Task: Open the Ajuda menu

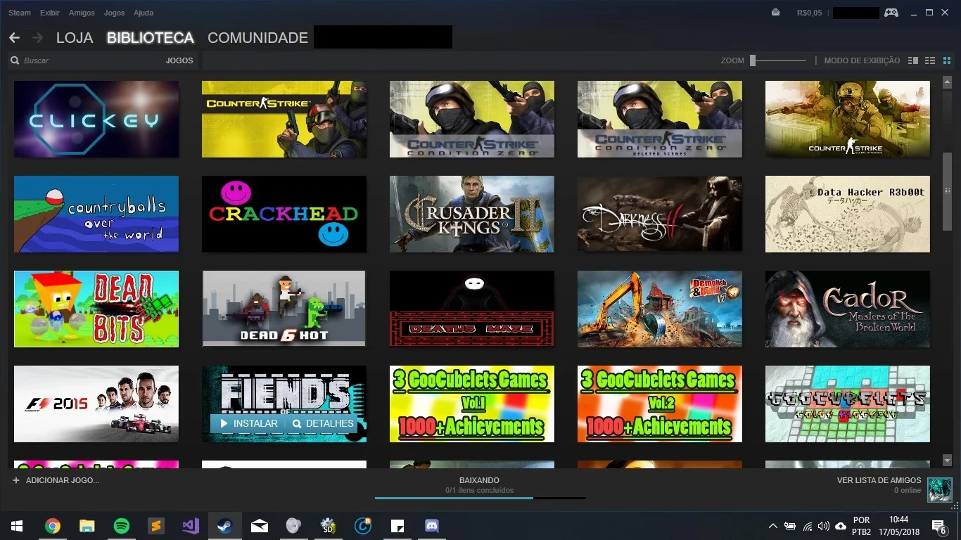Action: [x=144, y=13]
